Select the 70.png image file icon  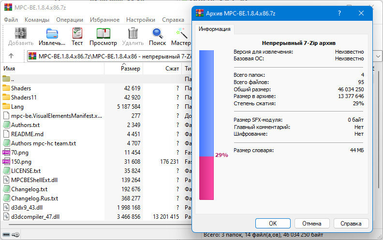[6, 153]
